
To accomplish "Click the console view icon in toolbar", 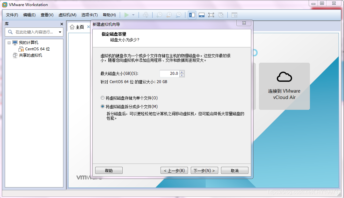I will tap(234, 15).
